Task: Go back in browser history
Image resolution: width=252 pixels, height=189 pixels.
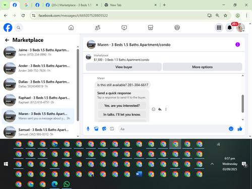Action: pos(6,16)
